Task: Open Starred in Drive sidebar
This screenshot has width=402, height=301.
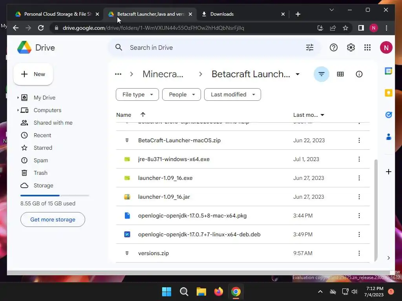Action: [43, 148]
